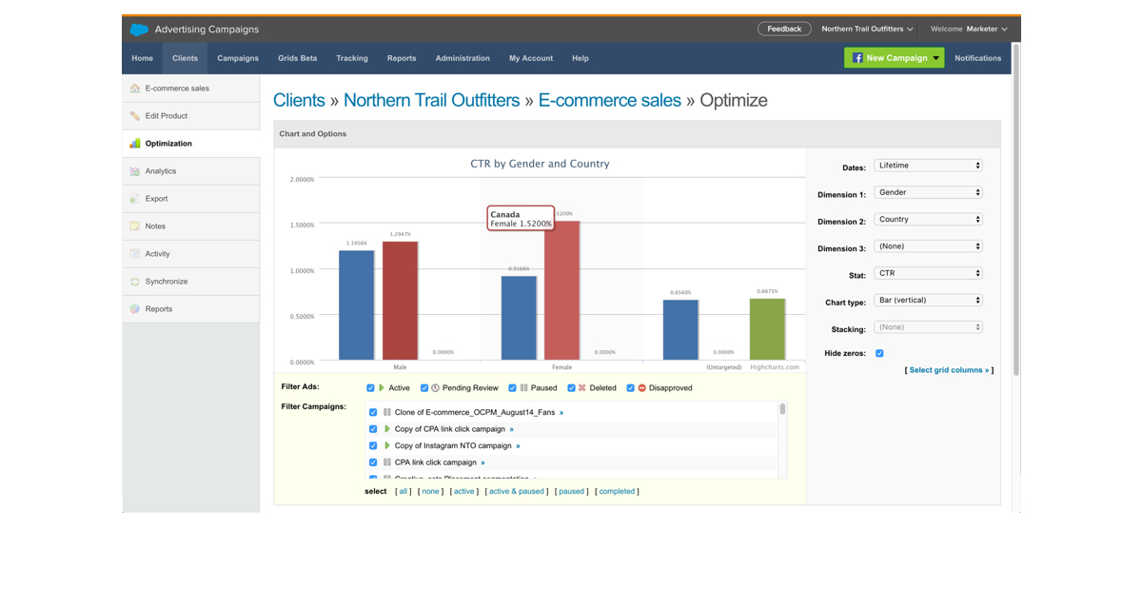Viewport: 1142px width, 609px height.
Task: Expand the Stat dropdown showing CTR
Action: (x=927, y=273)
